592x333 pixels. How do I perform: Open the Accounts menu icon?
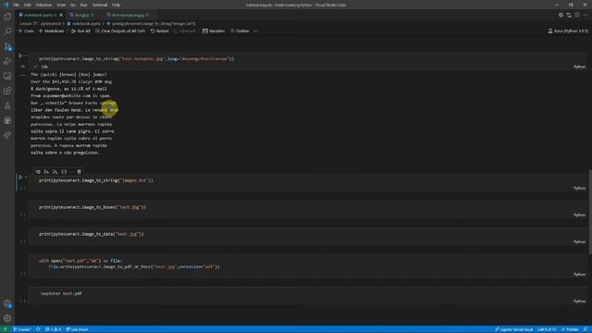[x=7, y=303]
